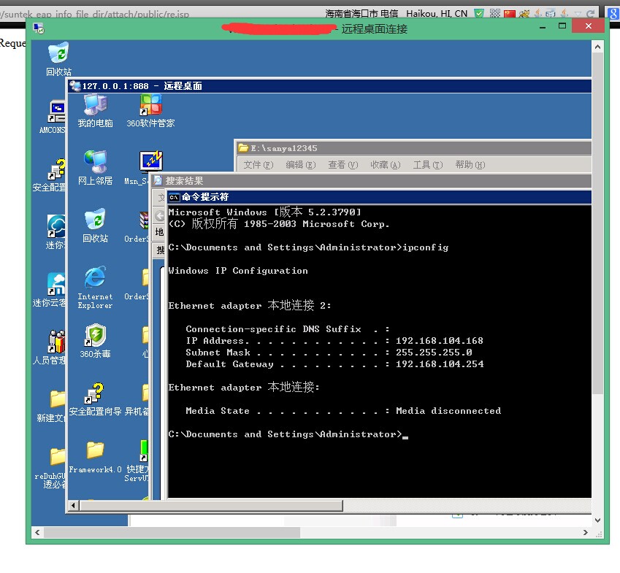
Task: Click the browser address bar URL
Action: (95, 14)
